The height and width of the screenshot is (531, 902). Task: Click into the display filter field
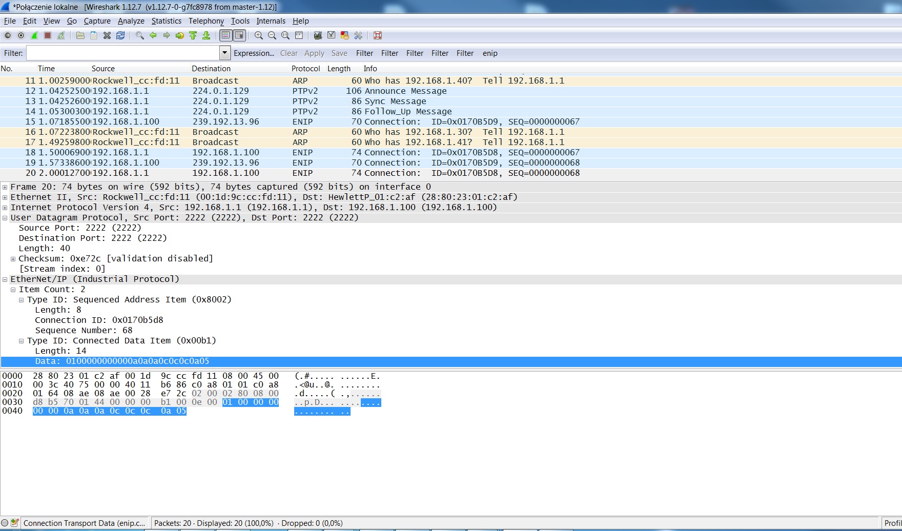pos(123,53)
